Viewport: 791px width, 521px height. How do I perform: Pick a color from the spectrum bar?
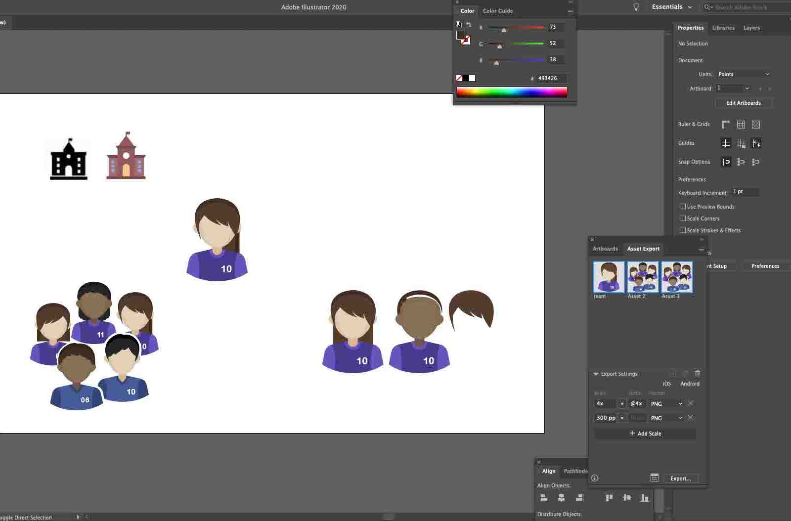point(511,92)
